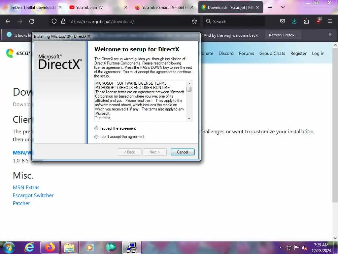
Task: Open Forums in the Escargot navigation
Action: (246, 53)
